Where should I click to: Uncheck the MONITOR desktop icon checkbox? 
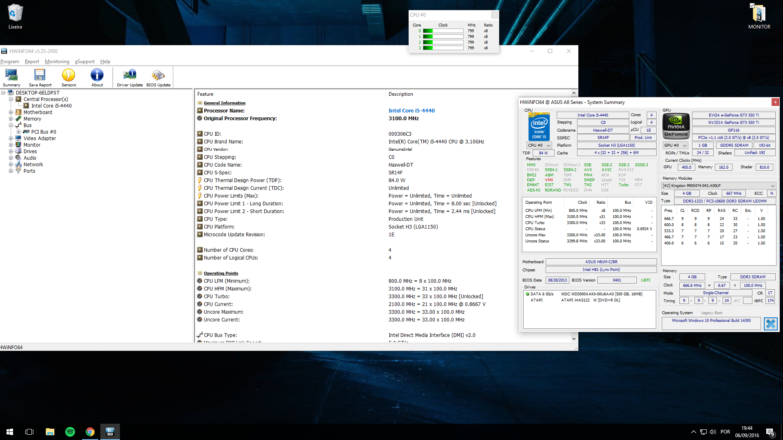(x=752, y=5)
